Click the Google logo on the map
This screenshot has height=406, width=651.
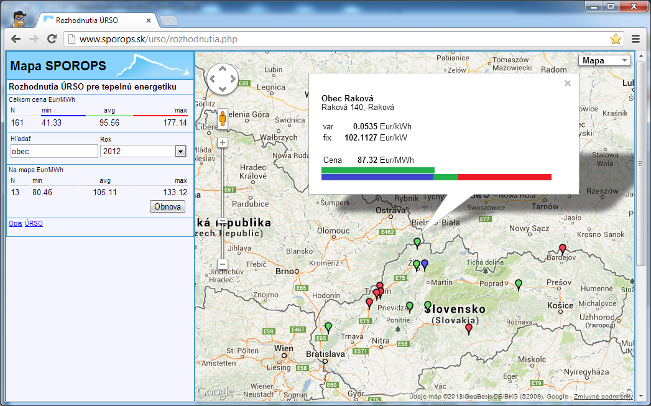click(215, 392)
